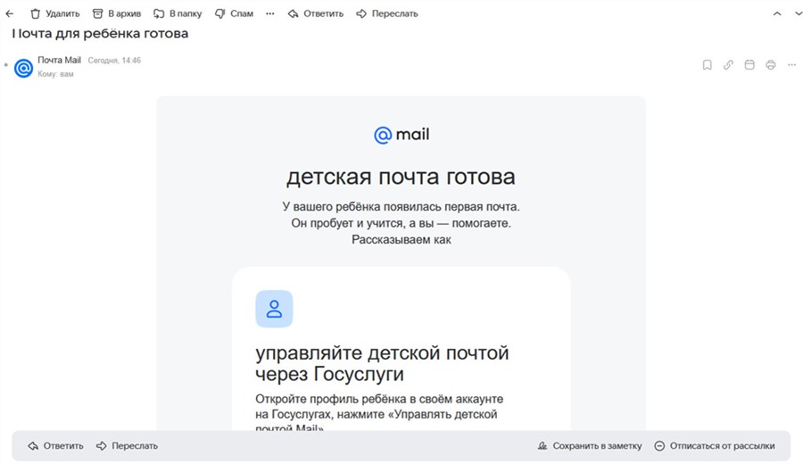The width and height of the screenshot is (803, 464).
Task: Print the email with printer icon
Action: click(770, 65)
